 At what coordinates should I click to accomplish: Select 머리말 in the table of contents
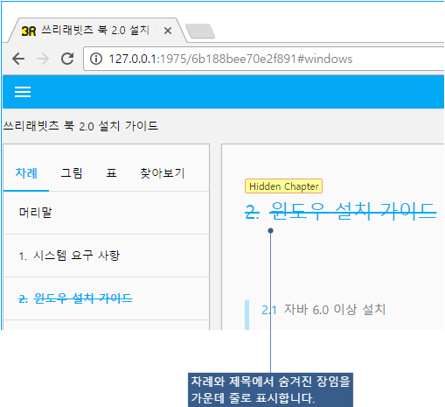[107, 213]
